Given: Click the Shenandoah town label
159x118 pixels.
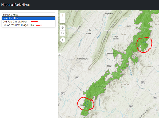Looking at the screenshot, I should 112,54.
